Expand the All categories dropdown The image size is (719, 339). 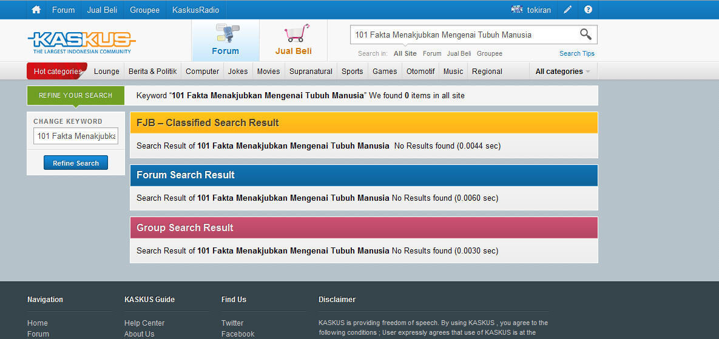[563, 72]
